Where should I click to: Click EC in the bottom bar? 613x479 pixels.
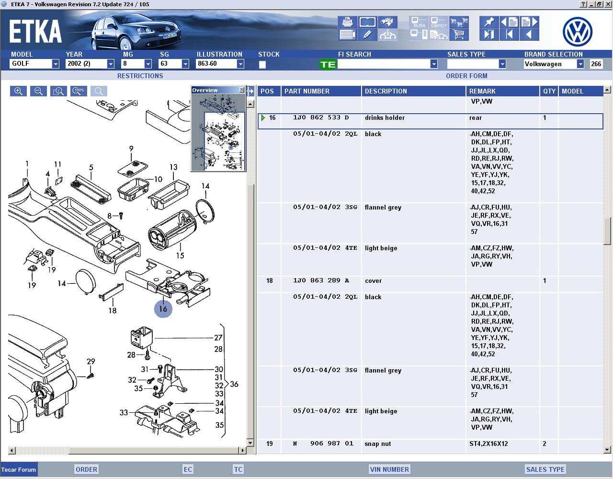click(188, 469)
